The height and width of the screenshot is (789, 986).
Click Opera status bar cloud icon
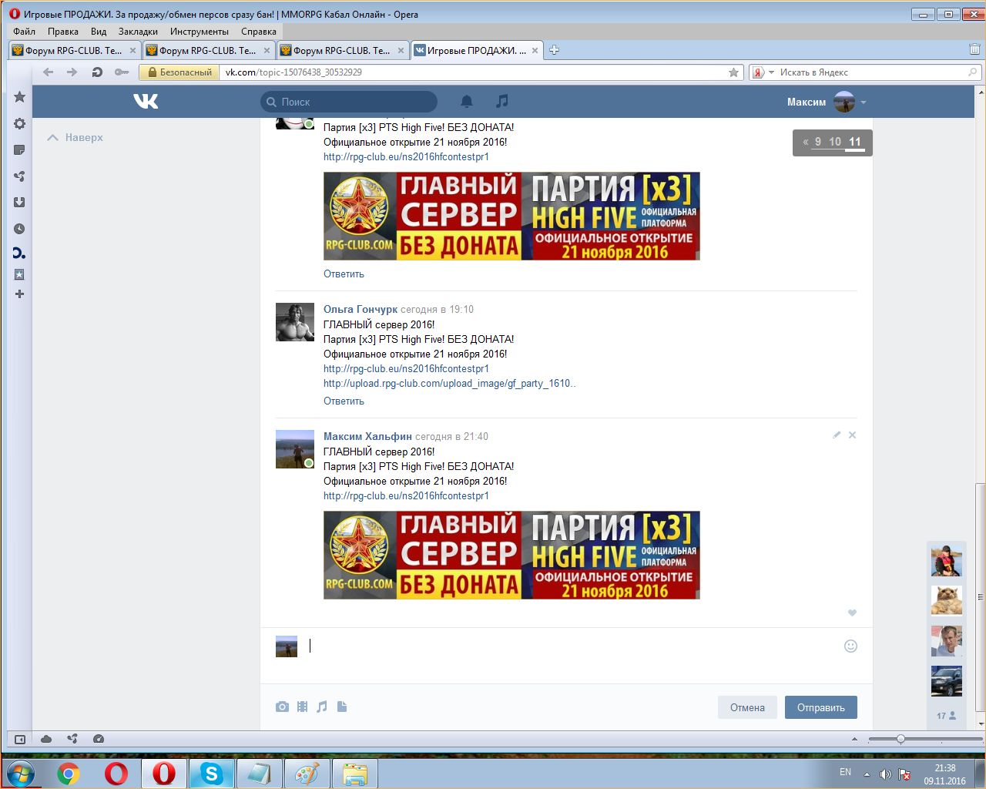point(46,738)
